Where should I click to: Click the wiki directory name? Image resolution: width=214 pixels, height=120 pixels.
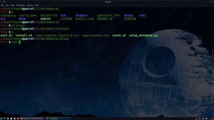pos(142,15)
